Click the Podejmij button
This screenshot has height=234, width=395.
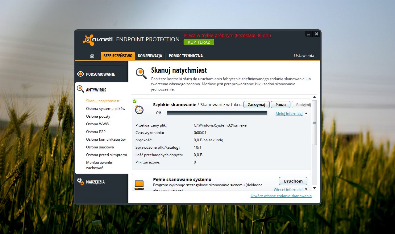click(301, 105)
